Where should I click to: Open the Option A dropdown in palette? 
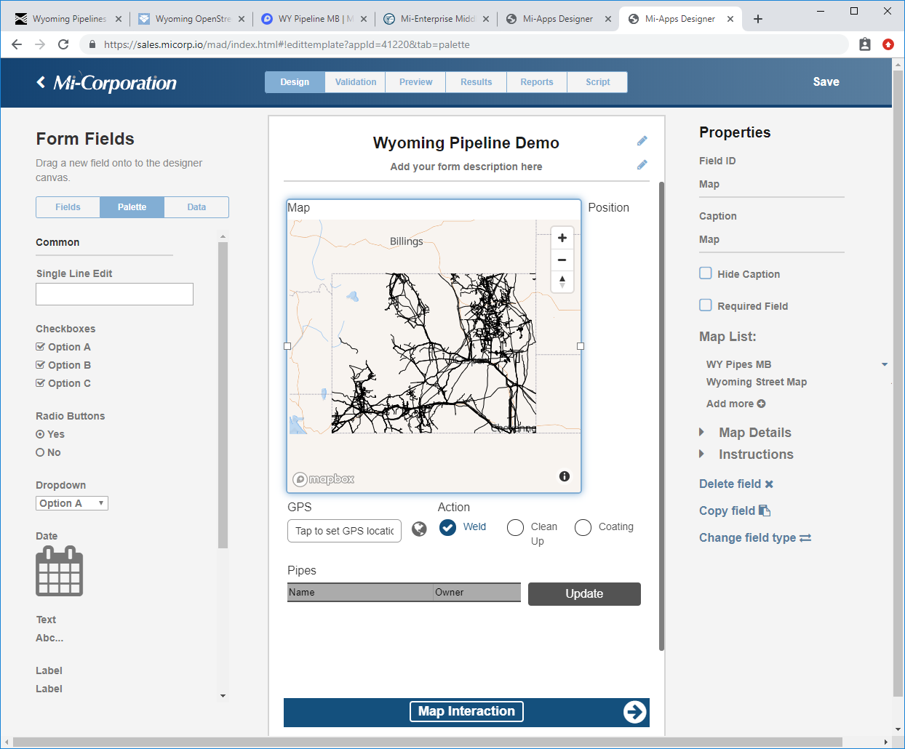tap(72, 503)
